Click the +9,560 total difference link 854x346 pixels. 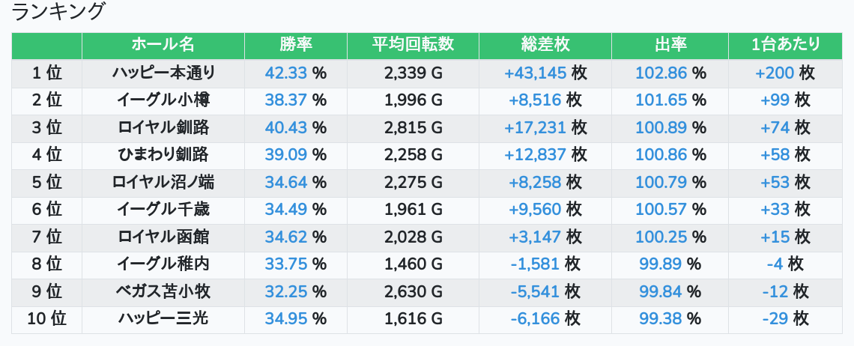click(x=535, y=210)
